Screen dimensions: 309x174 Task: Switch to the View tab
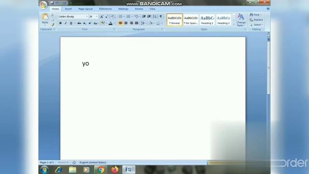tap(152, 9)
